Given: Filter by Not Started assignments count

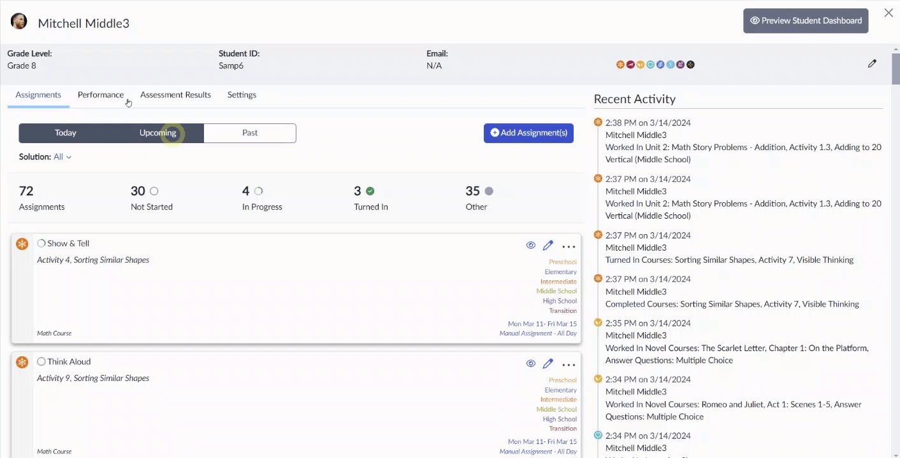Looking at the screenshot, I should tap(152, 198).
